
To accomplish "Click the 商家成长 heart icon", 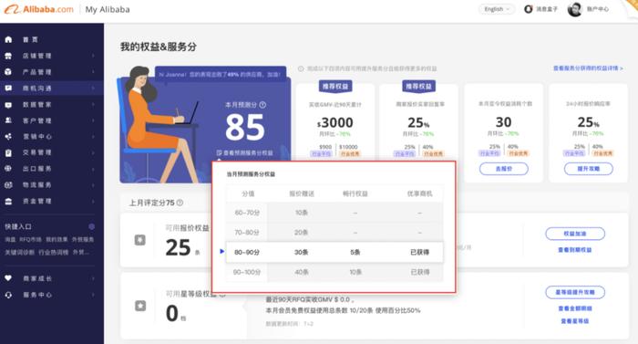I will 8,278.
